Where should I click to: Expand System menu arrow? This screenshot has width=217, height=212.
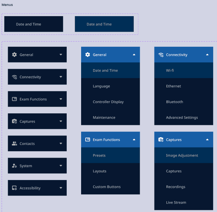[x=61, y=166]
